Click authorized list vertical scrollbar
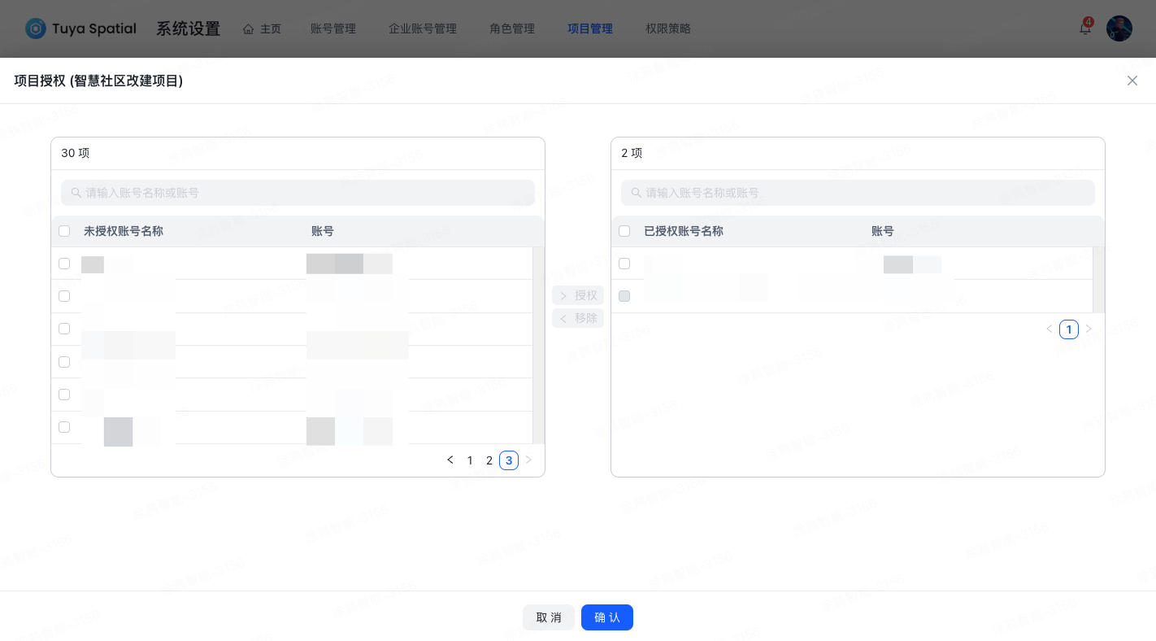Viewport: 1156px width, 641px height. click(1098, 280)
